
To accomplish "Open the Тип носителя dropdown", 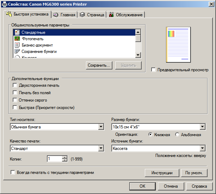I will point(101,127).
